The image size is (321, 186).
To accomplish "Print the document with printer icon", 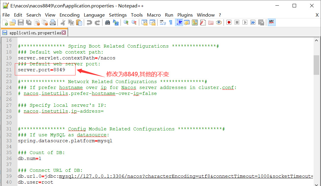I will tap(53, 22).
